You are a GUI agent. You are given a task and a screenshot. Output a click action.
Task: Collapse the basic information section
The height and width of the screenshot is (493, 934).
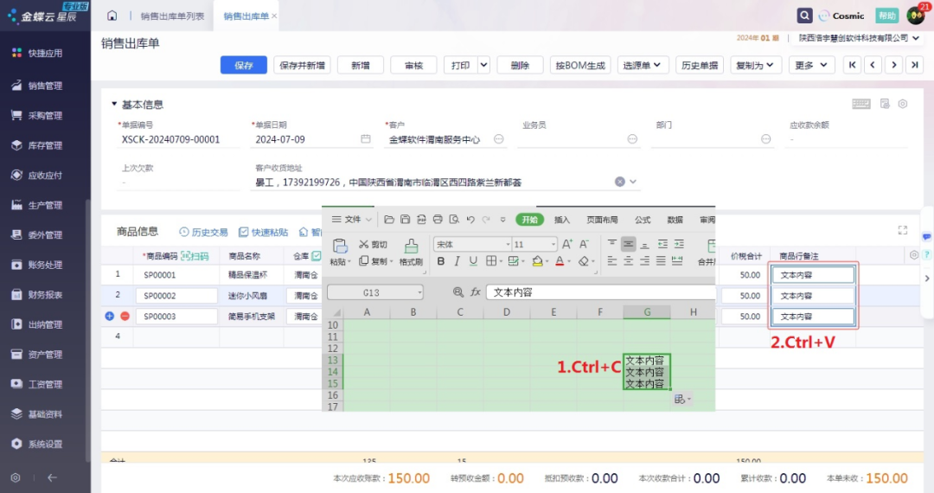(113, 105)
